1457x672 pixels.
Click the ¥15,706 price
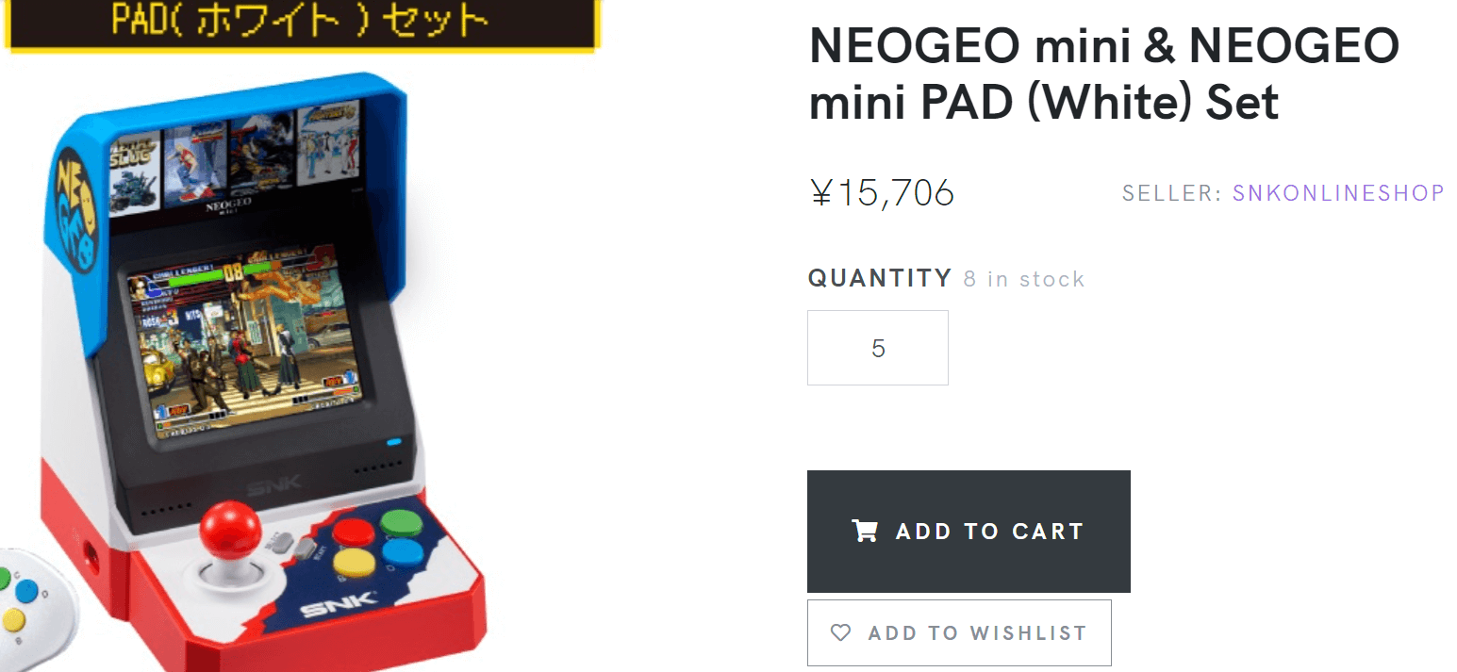(x=882, y=193)
